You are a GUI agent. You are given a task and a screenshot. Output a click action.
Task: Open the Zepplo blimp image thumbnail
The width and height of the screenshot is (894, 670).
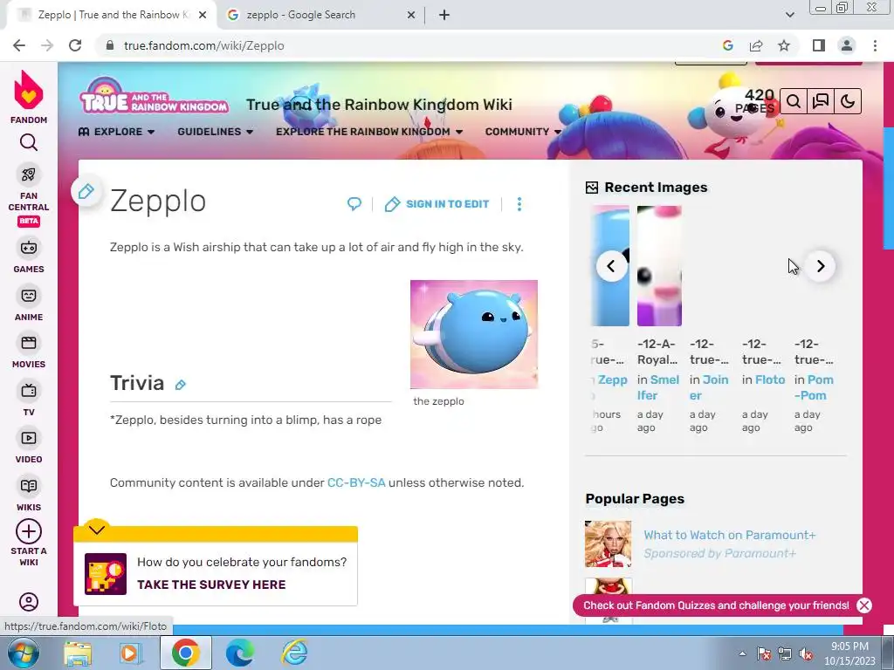tap(474, 334)
